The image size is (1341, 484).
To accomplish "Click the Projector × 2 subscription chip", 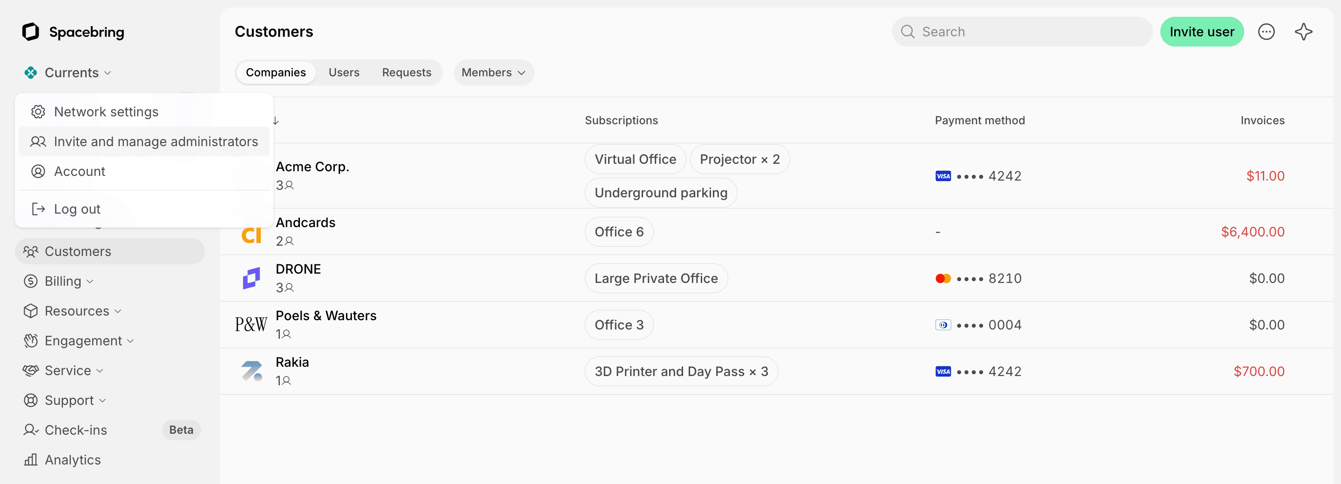I will pyautogui.click(x=739, y=159).
